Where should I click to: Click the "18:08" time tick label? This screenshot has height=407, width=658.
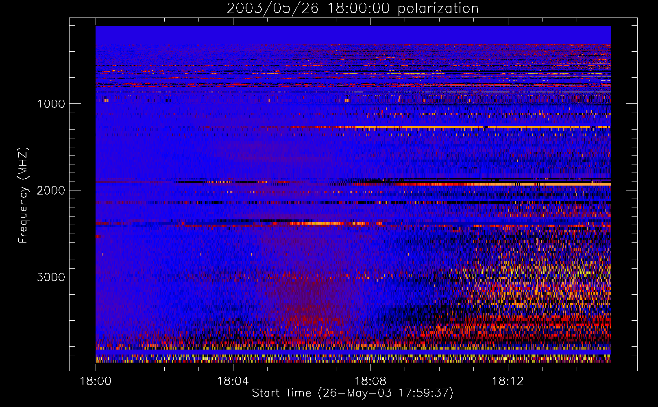(370, 381)
